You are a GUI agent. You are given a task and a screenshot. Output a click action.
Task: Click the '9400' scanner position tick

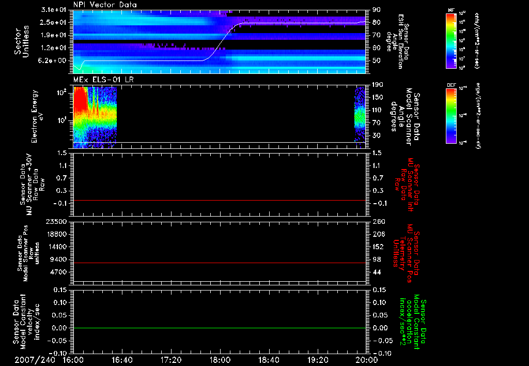click(x=59, y=260)
